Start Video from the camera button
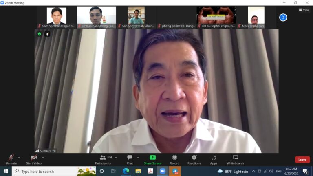The height and width of the screenshot is (176, 313). click(34, 158)
